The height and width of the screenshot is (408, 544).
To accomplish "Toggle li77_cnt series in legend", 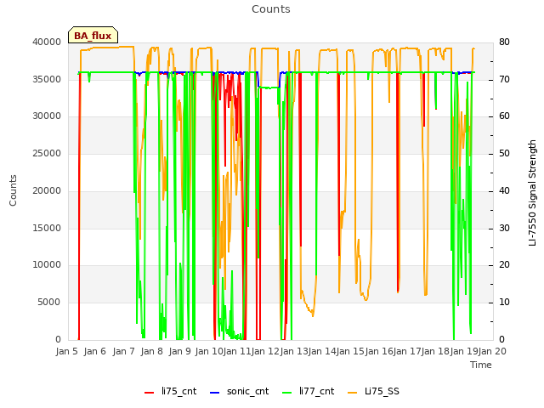I will point(308,392).
